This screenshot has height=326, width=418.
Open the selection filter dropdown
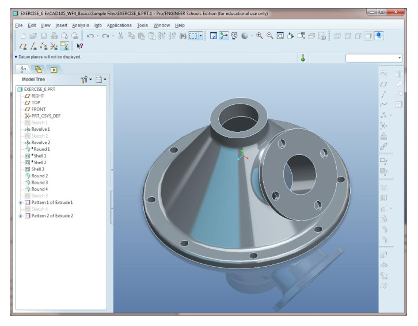click(399, 58)
